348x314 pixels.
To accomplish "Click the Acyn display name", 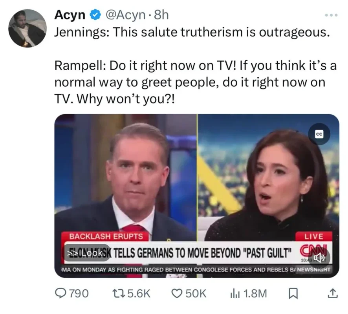I will click(x=70, y=15).
